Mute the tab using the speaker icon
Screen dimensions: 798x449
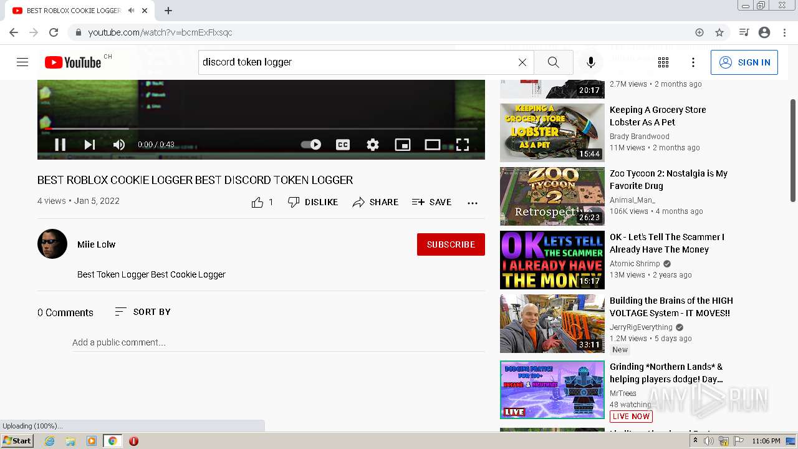131,11
